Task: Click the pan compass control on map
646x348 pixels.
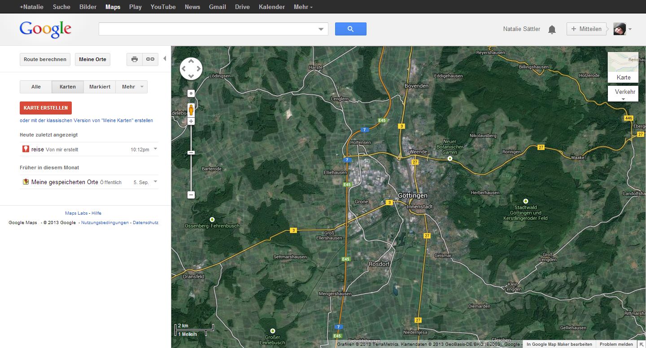Action: [x=191, y=69]
